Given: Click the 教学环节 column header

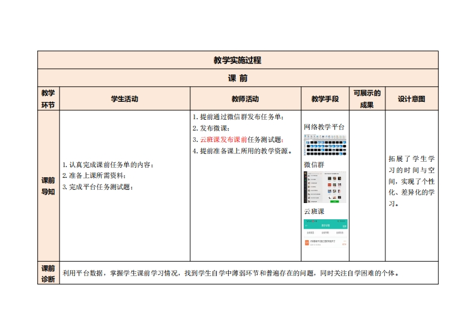Looking at the screenshot, I should coord(48,99).
